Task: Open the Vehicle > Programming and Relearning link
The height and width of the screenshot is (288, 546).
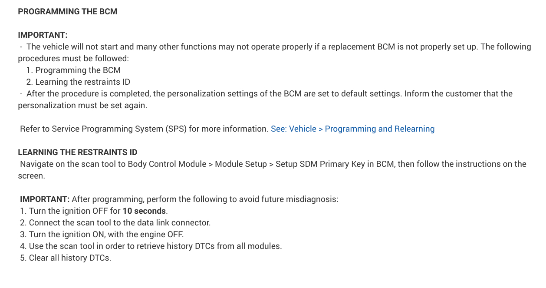Action: [x=352, y=129]
